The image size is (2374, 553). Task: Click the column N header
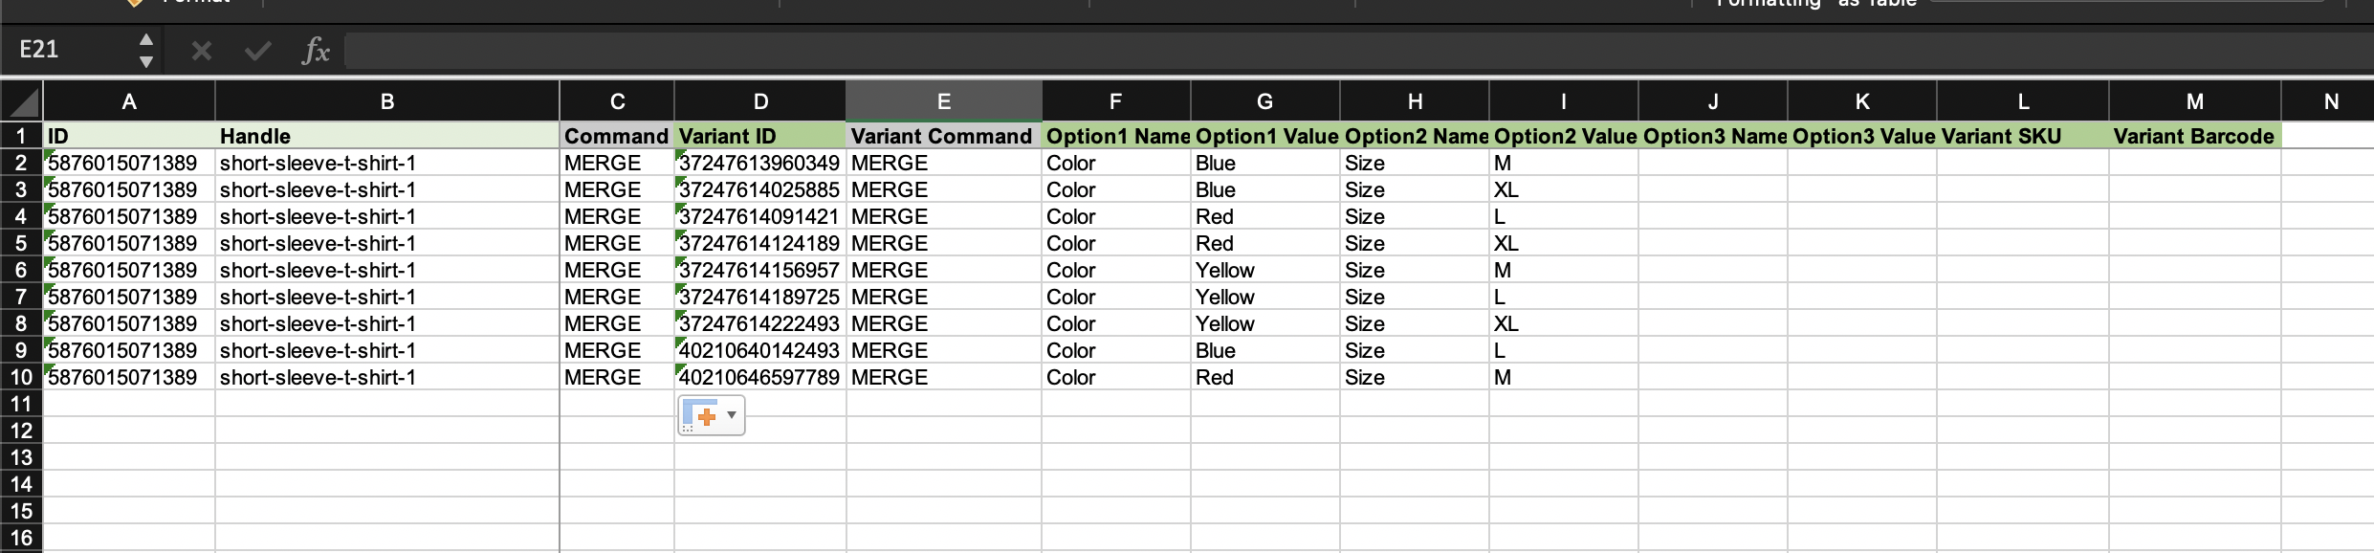point(2331,101)
